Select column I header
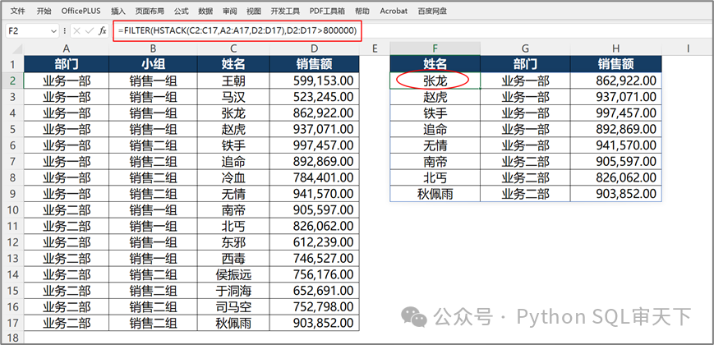The image size is (714, 345). point(688,48)
